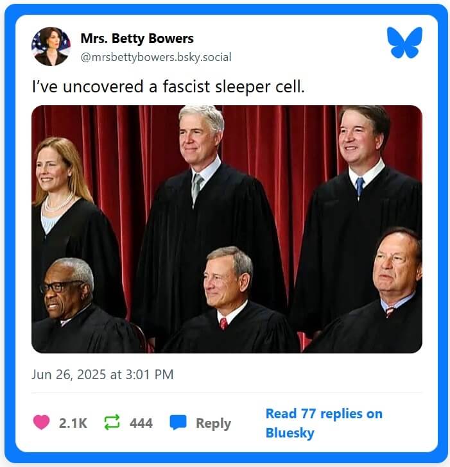Click the red necktie of the center seated person
Image resolution: width=450 pixels, height=467 pixels.
(x=223, y=324)
